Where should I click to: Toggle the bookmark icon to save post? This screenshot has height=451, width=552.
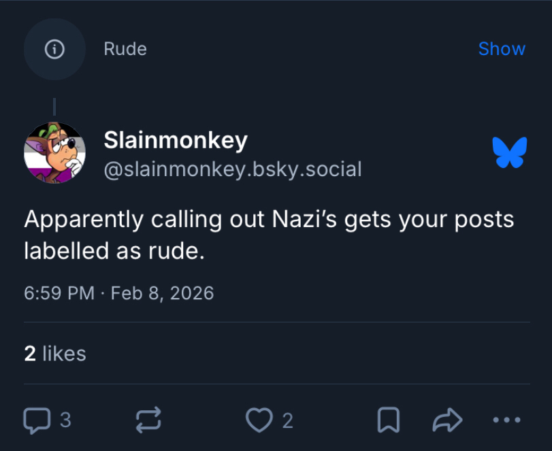388,420
